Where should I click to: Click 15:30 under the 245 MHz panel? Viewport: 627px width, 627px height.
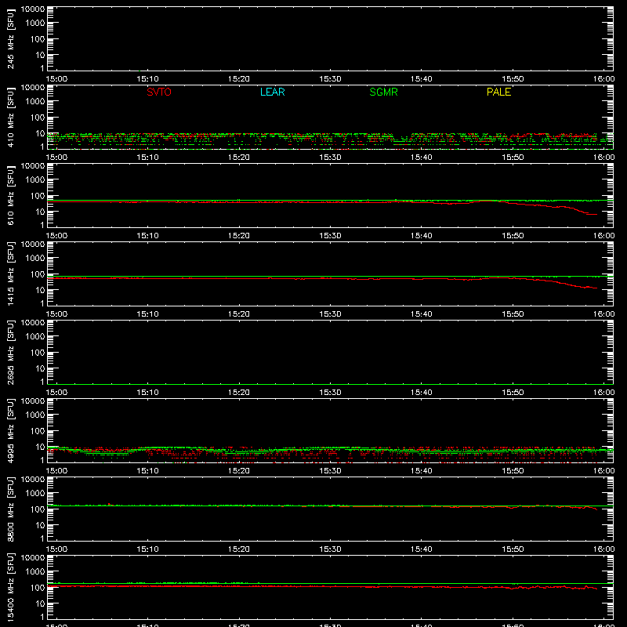[330, 79]
